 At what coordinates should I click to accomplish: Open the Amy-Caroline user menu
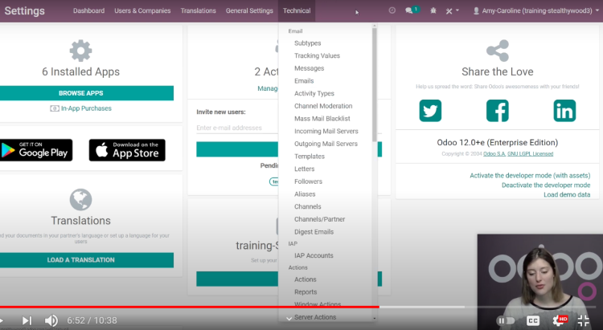point(535,10)
